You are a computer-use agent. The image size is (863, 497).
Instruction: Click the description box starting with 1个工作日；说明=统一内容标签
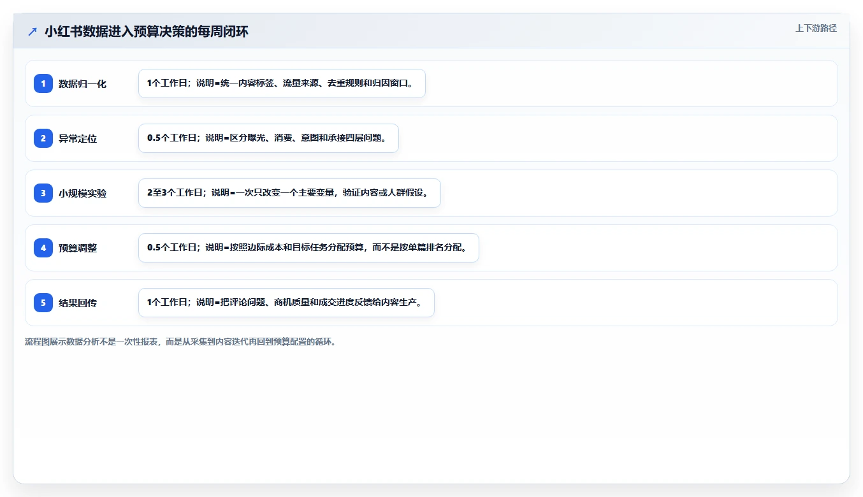[x=282, y=83]
